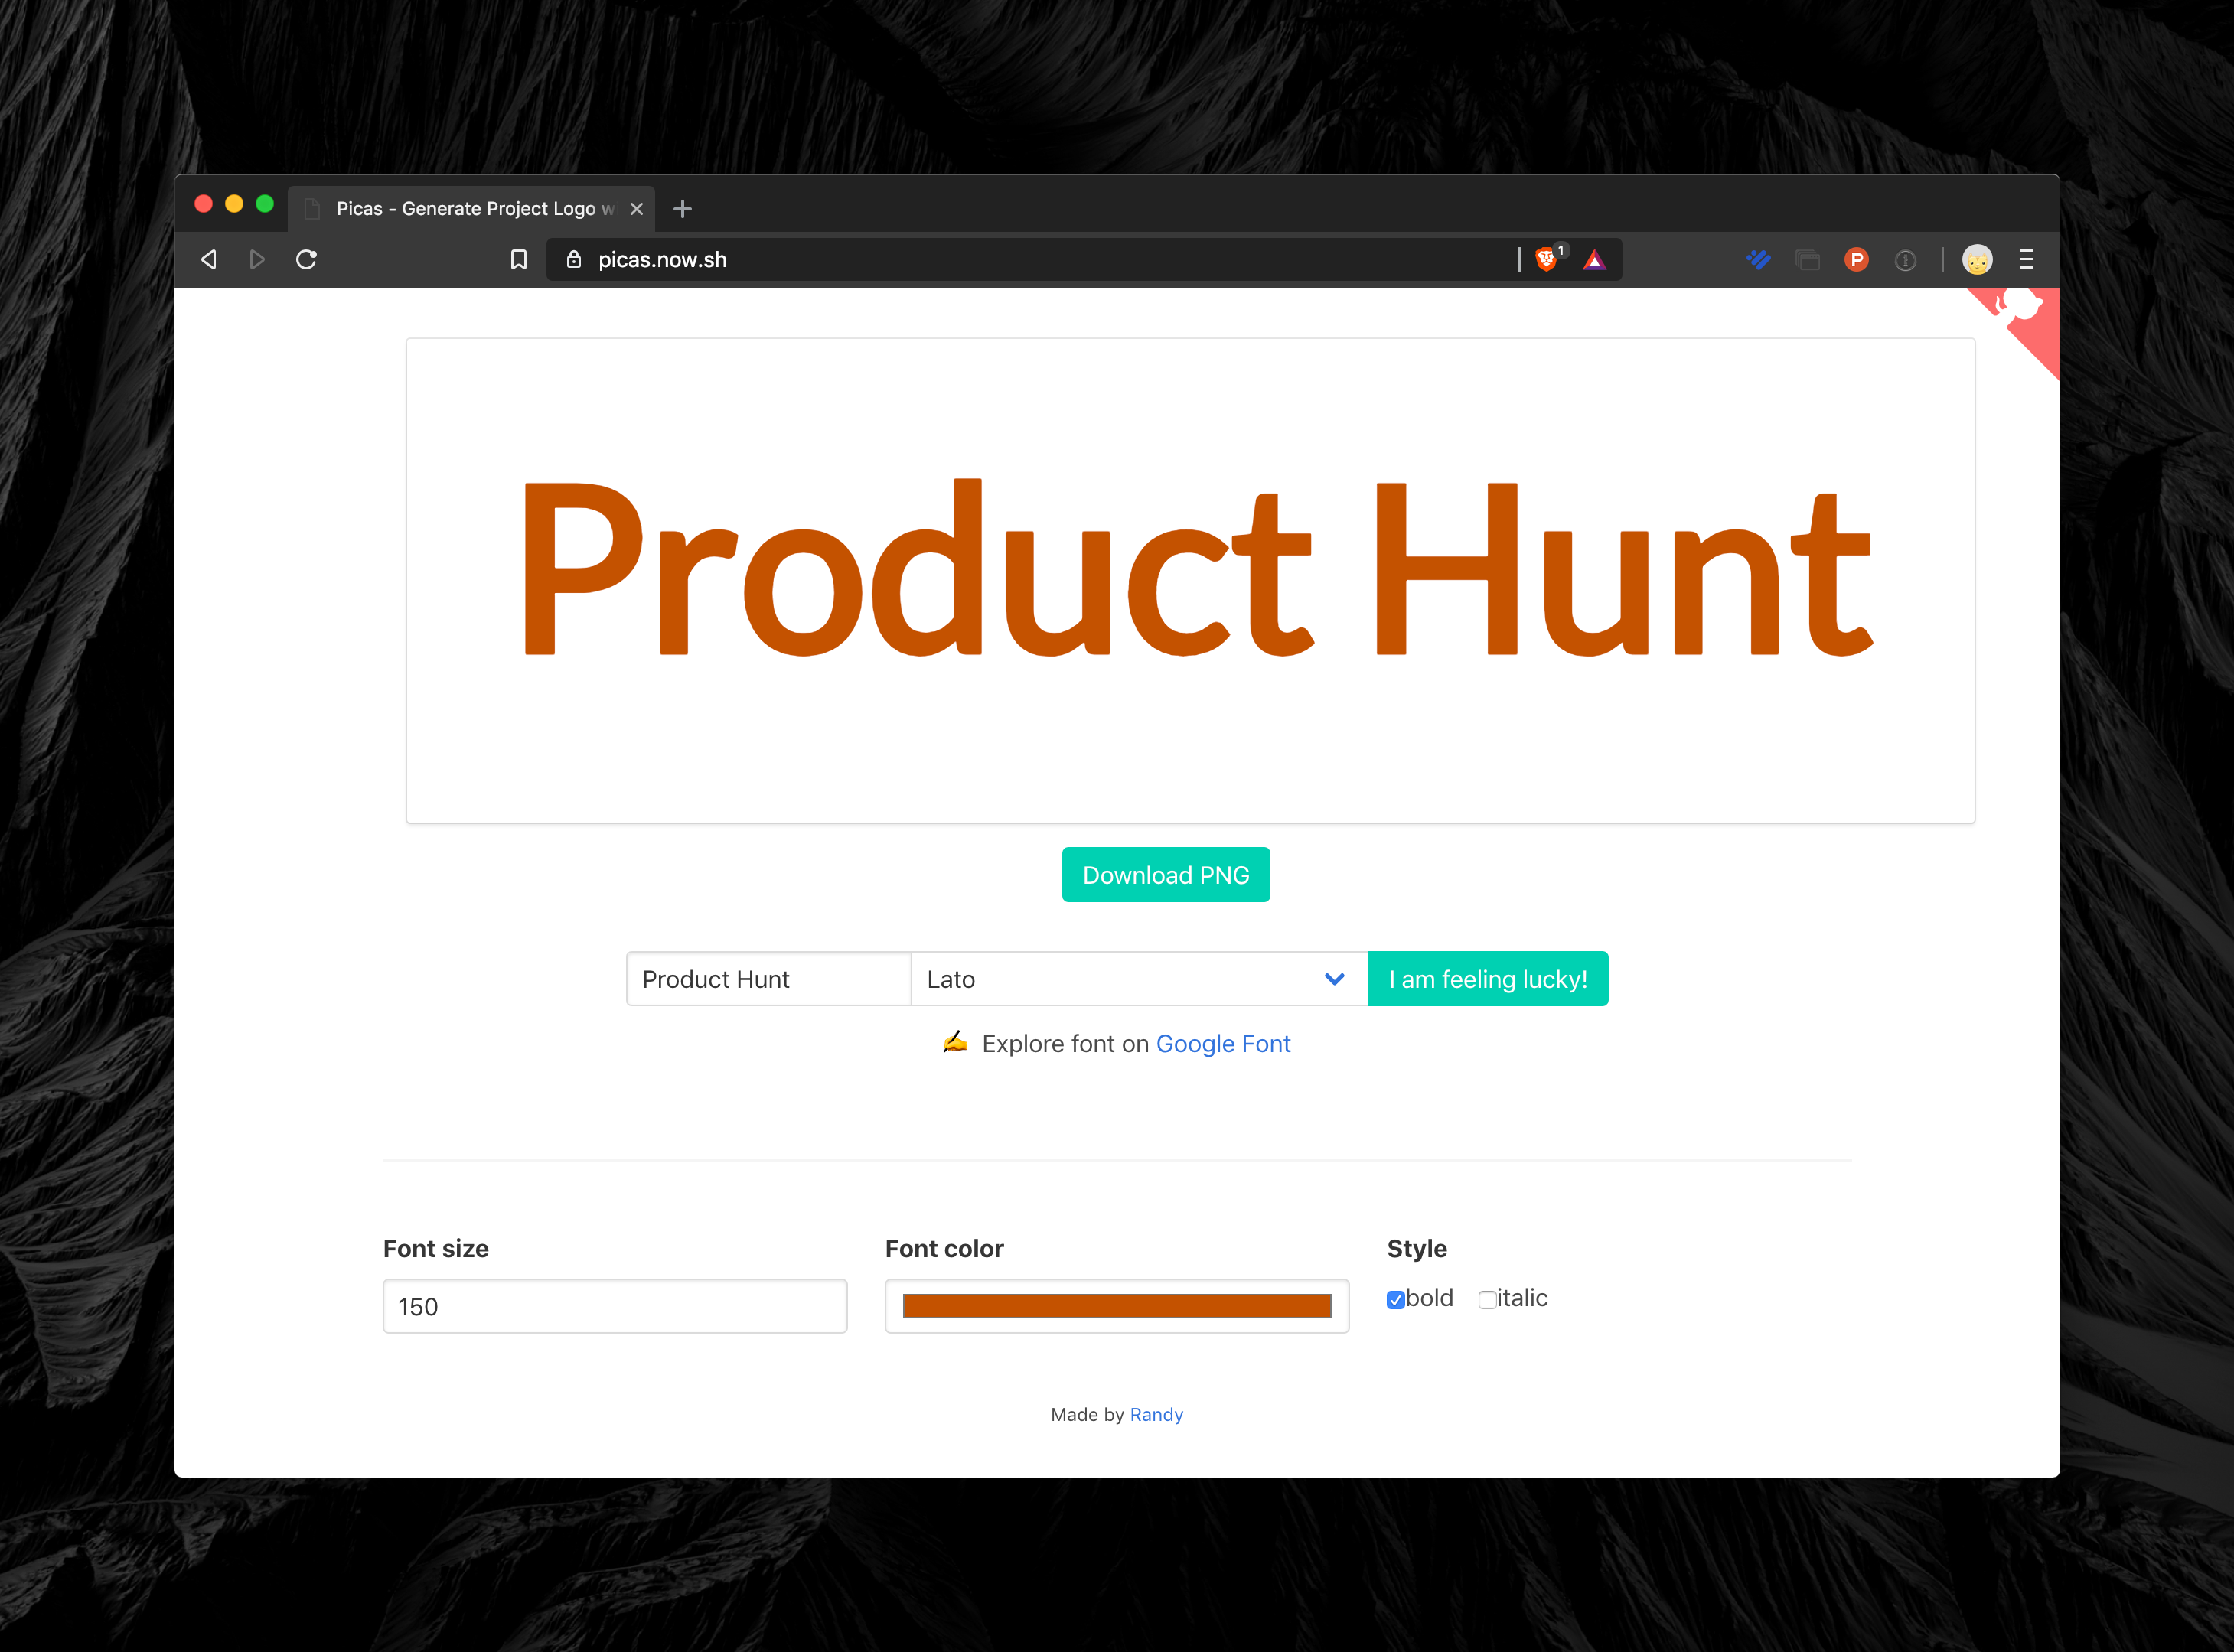Screen dimensions: 2234x1652
Task: Close the Picas tab
Action: [x=637, y=209]
